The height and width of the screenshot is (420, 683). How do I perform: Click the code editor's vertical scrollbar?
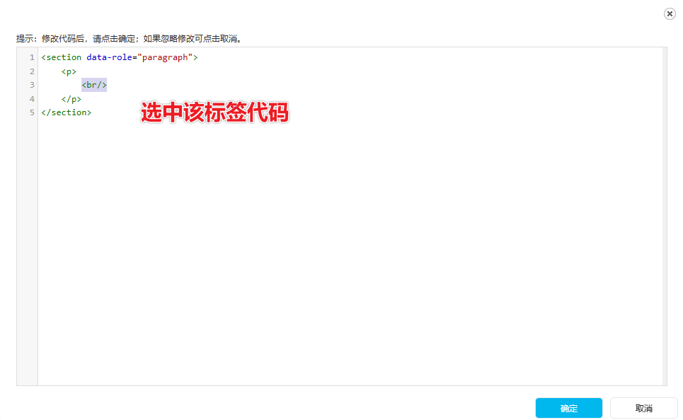pos(665,216)
